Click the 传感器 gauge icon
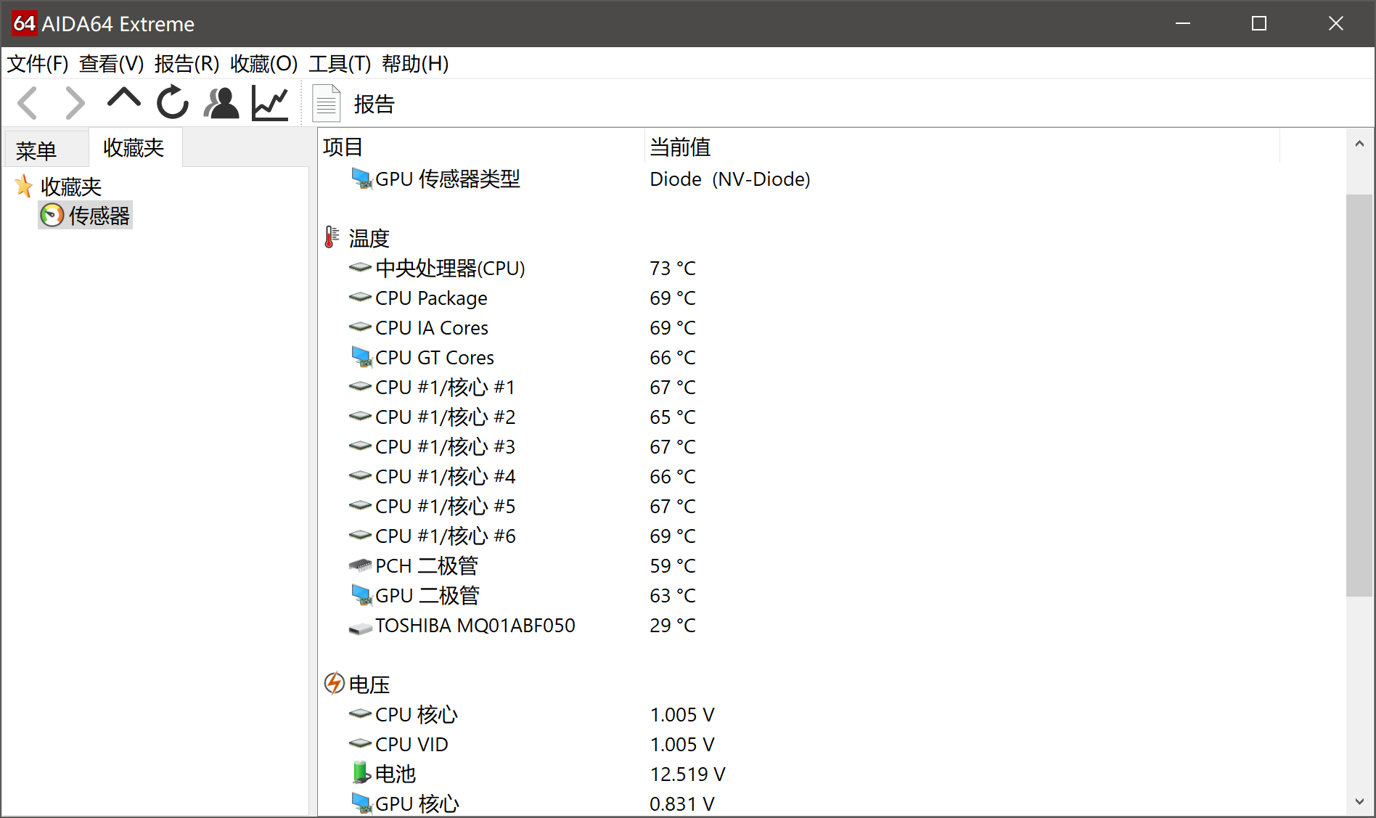 pyautogui.click(x=52, y=216)
